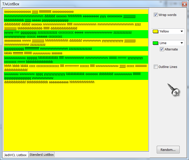Image resolution: width=189 pixels, height=160 pixels.
Task: Pick the list row starting 'hhhh bbbb kkkkk'
Action: coord(51,68)
